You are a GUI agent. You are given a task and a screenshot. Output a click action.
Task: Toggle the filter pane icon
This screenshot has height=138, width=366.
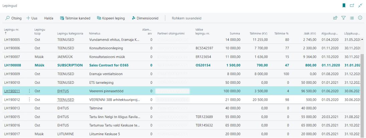click(x=343, y=18)
